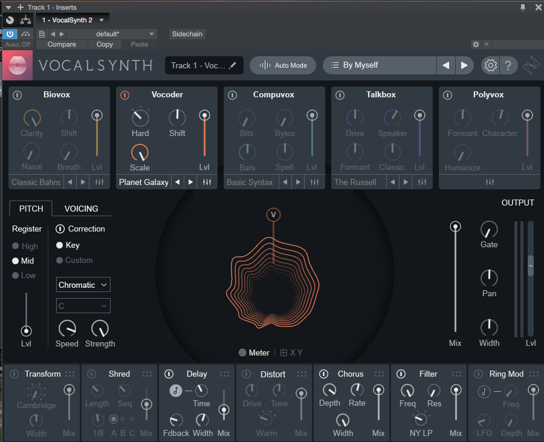The width and height of the screenshot is (544, 442).
Task: Select the Low register radio button
Action: click(x=15, y=275)
